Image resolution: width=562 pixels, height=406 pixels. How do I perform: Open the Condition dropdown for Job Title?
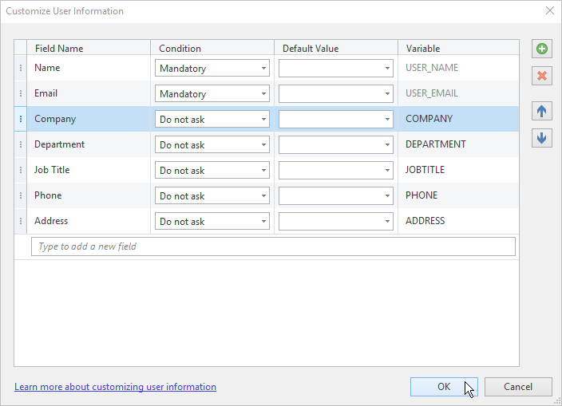[212, 170]
